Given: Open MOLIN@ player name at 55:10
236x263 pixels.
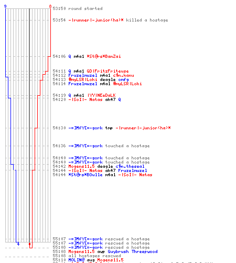Looking at the screenshot, I should [77, 260].
